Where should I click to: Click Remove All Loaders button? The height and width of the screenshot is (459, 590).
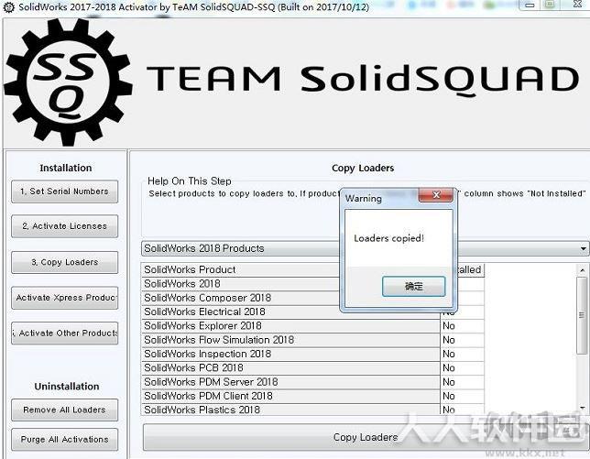point(64,410)
